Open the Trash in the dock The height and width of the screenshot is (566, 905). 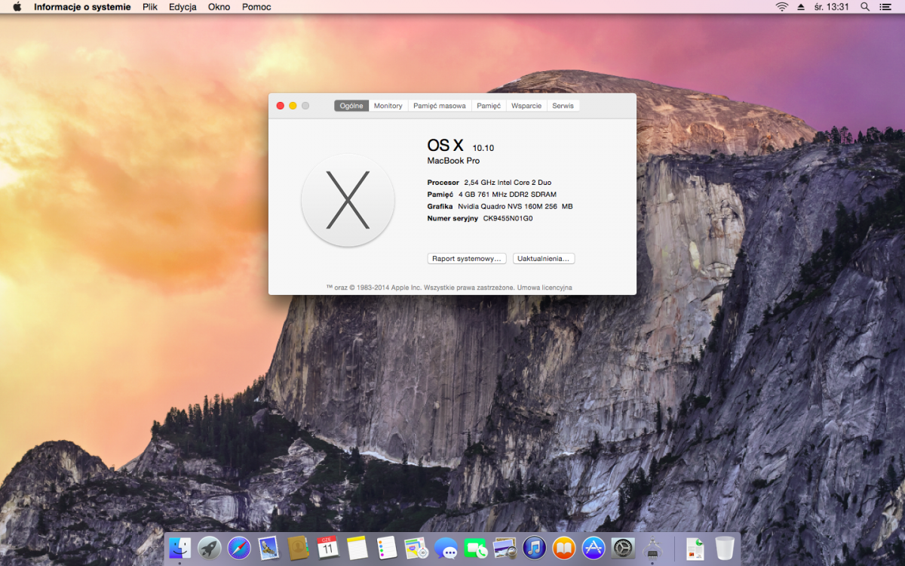[x=725, y=548]
